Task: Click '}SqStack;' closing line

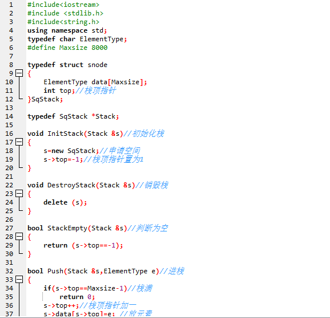Action: pos(45,99)
